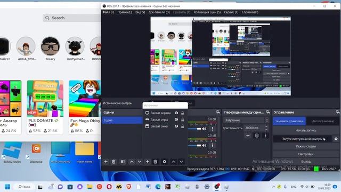Click Запуск виртуальной камеры

(302, 139)
